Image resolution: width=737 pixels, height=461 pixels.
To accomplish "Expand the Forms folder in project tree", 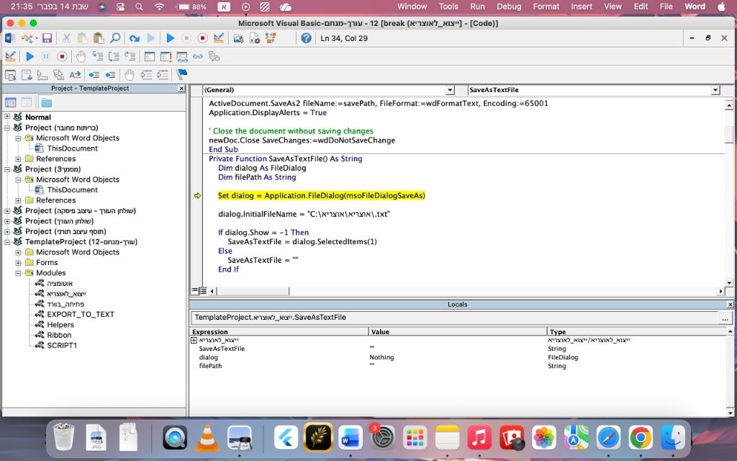I will point(18,262).
